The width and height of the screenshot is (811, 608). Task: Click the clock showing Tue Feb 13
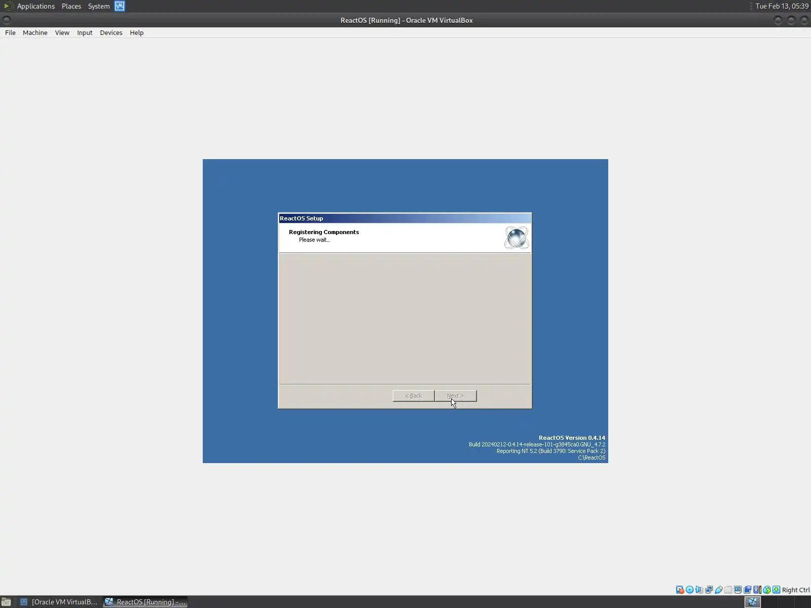click(782, 6)
